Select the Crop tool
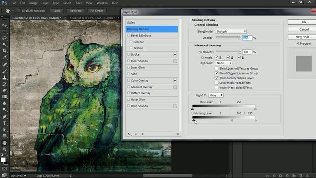Screen dimensions: 316x178 [x=4, y=51]
